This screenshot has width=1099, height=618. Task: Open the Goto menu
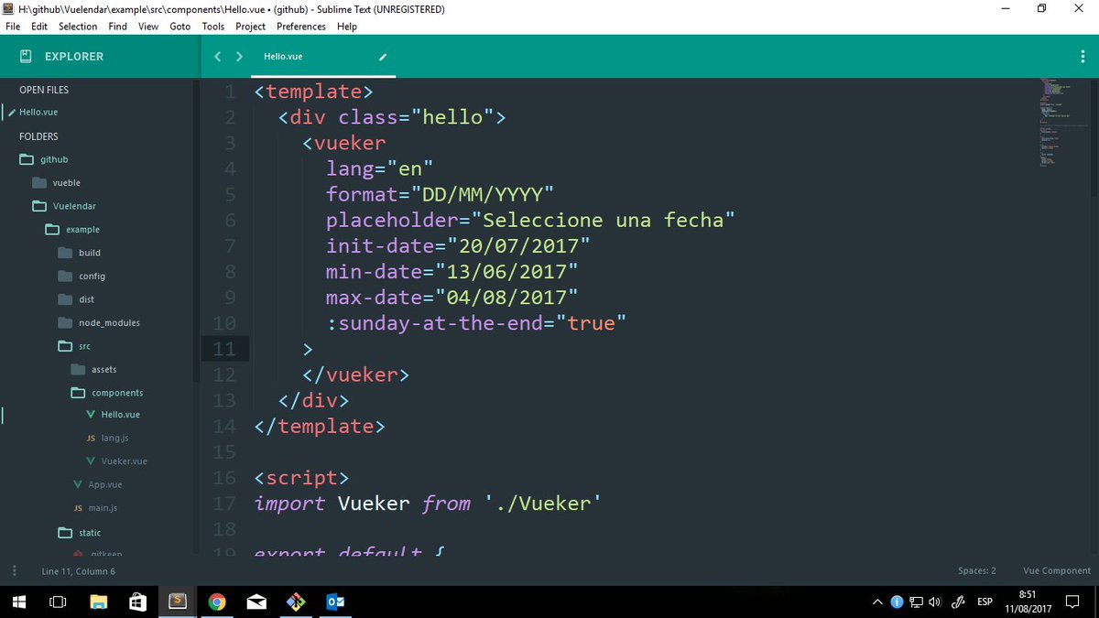180,27
